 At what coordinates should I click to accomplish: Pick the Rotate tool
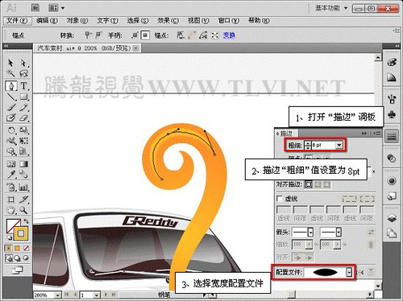pos(11,130)
